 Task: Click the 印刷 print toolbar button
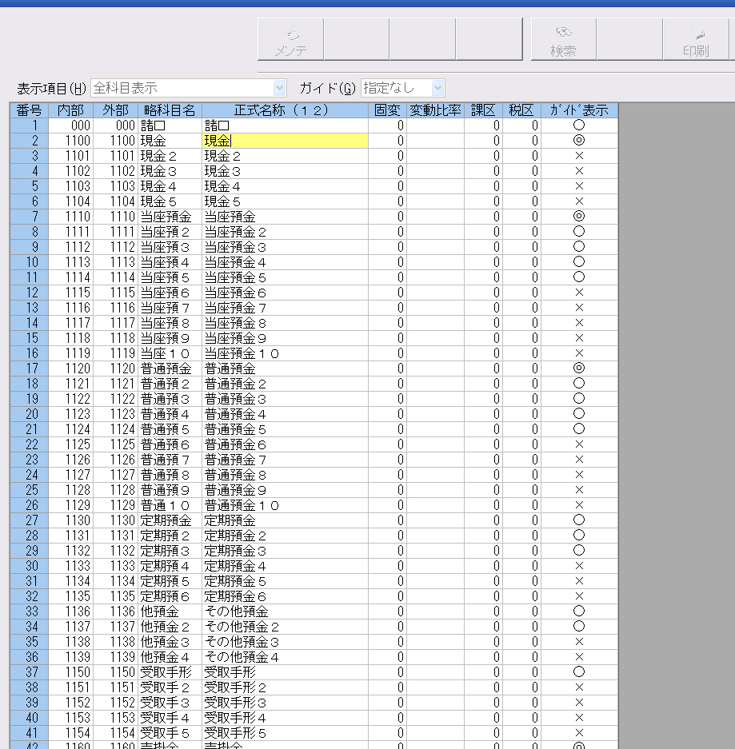point(695,39)
